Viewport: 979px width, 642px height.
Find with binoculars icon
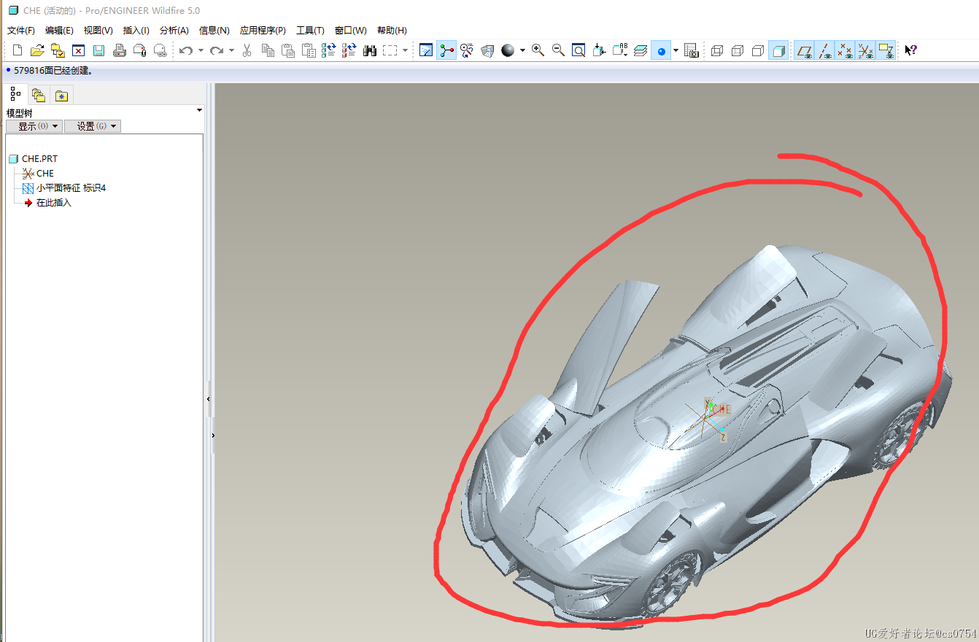pyautogui.click(x=369, y=50)
